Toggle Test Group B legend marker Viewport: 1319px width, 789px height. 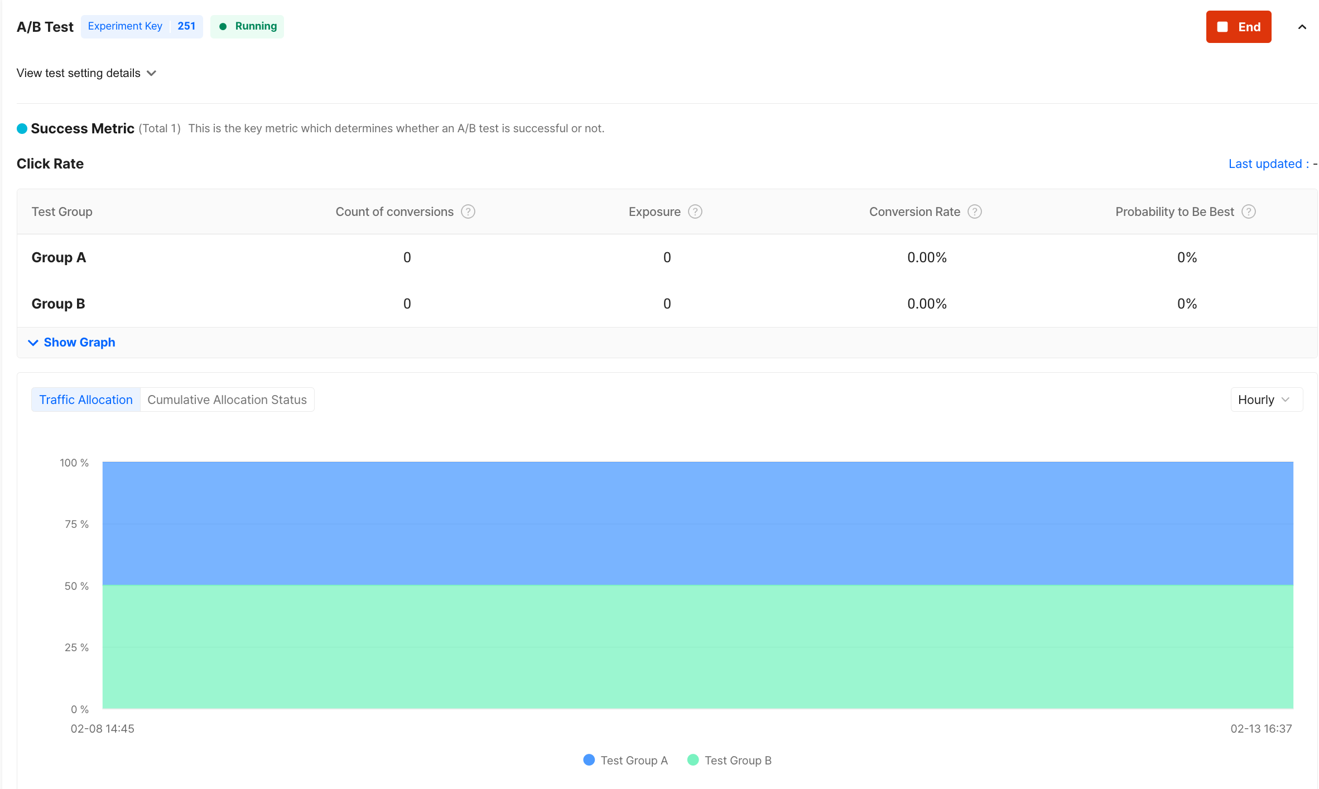point(692,759)
